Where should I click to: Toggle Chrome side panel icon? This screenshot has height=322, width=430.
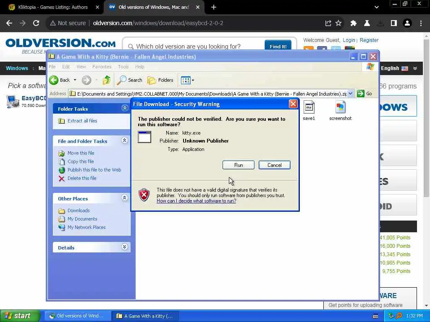[x=394, y=23]
